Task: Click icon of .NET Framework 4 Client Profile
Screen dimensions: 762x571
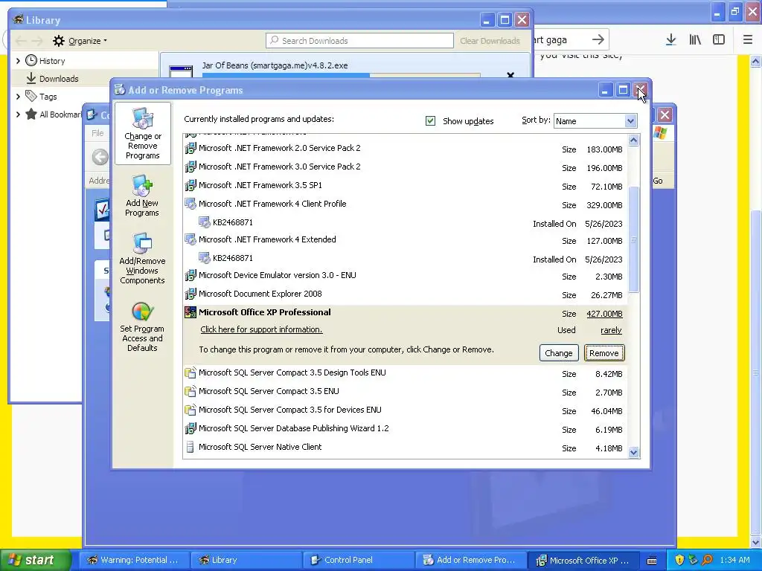Action: click(x=190, y=204)
